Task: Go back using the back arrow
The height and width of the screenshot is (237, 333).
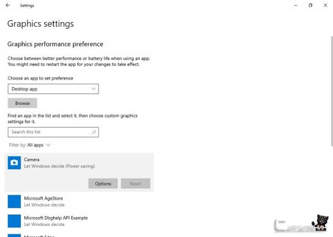Action: point(8,6)
